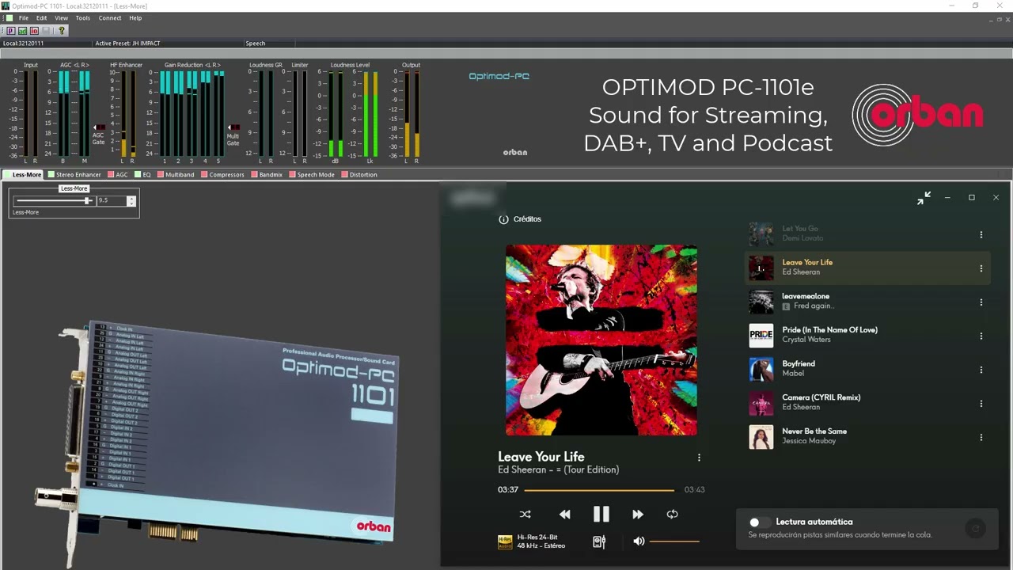Open options menu for Camera (CYRIL Remix)
1013x570 pixels.
[981, 404]
